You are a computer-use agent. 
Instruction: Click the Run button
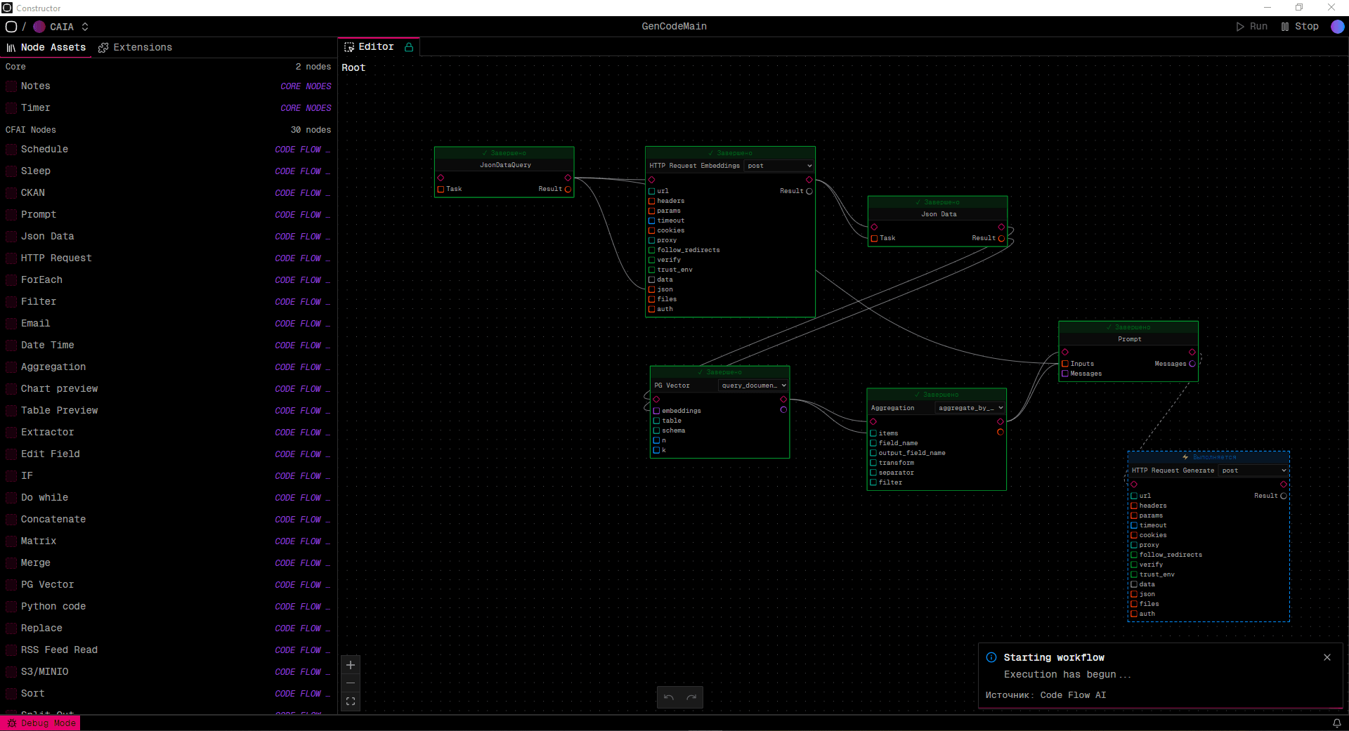(1251, 27)
